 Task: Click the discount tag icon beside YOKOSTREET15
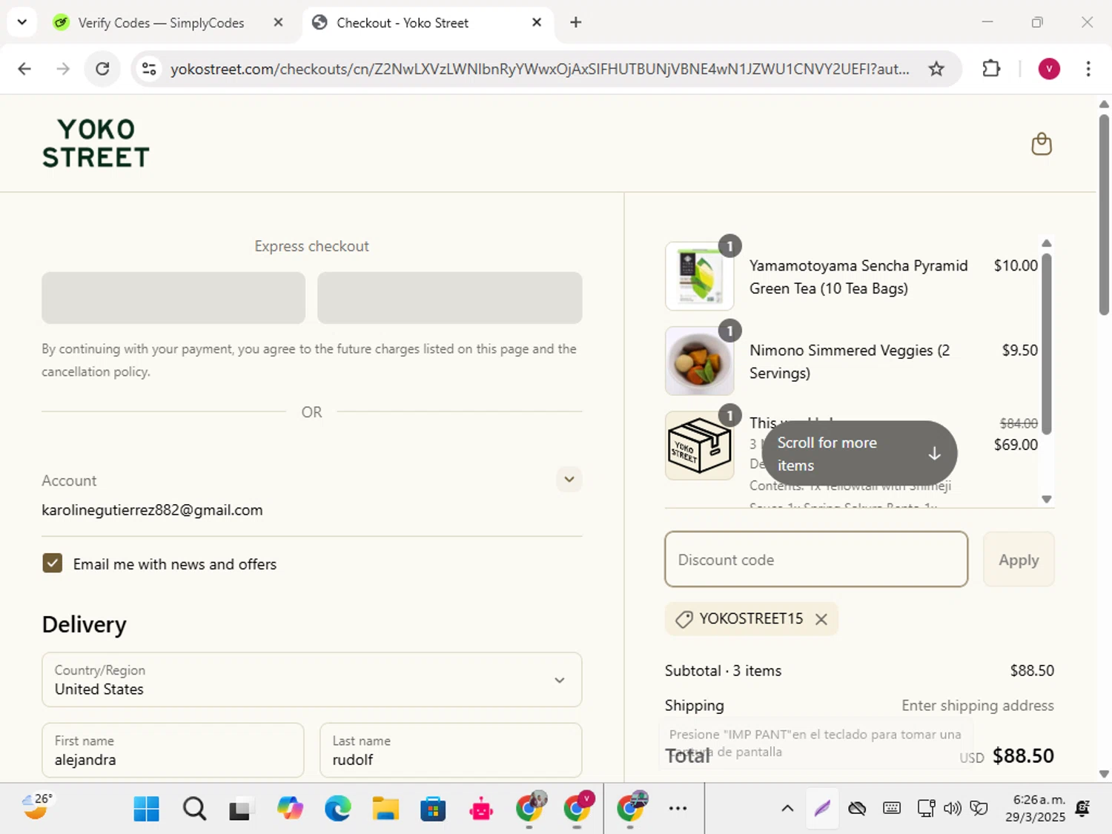click(684, 619)
